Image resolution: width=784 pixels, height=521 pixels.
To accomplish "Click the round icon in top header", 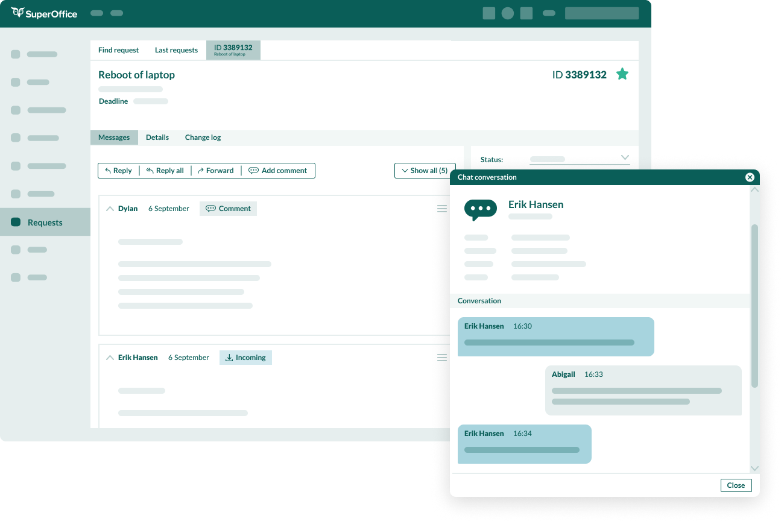I will pyautogui.click(x=508, y=13).
